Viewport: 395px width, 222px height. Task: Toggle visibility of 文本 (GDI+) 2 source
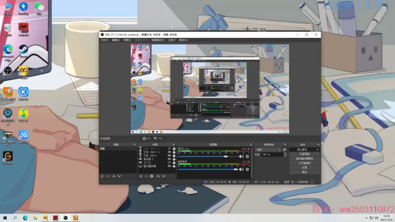point(169,152)
